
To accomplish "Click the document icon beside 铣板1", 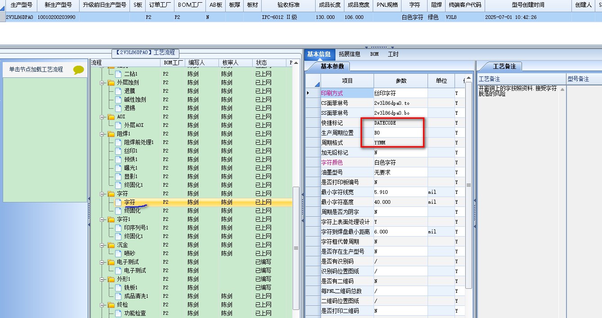I will click(118, 287).
